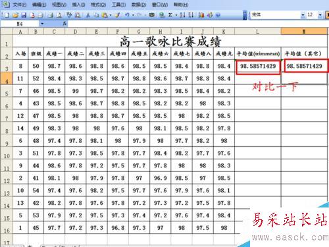Open the Paste options dropdown arrow
329x247 pixels.
click(111, 15)
